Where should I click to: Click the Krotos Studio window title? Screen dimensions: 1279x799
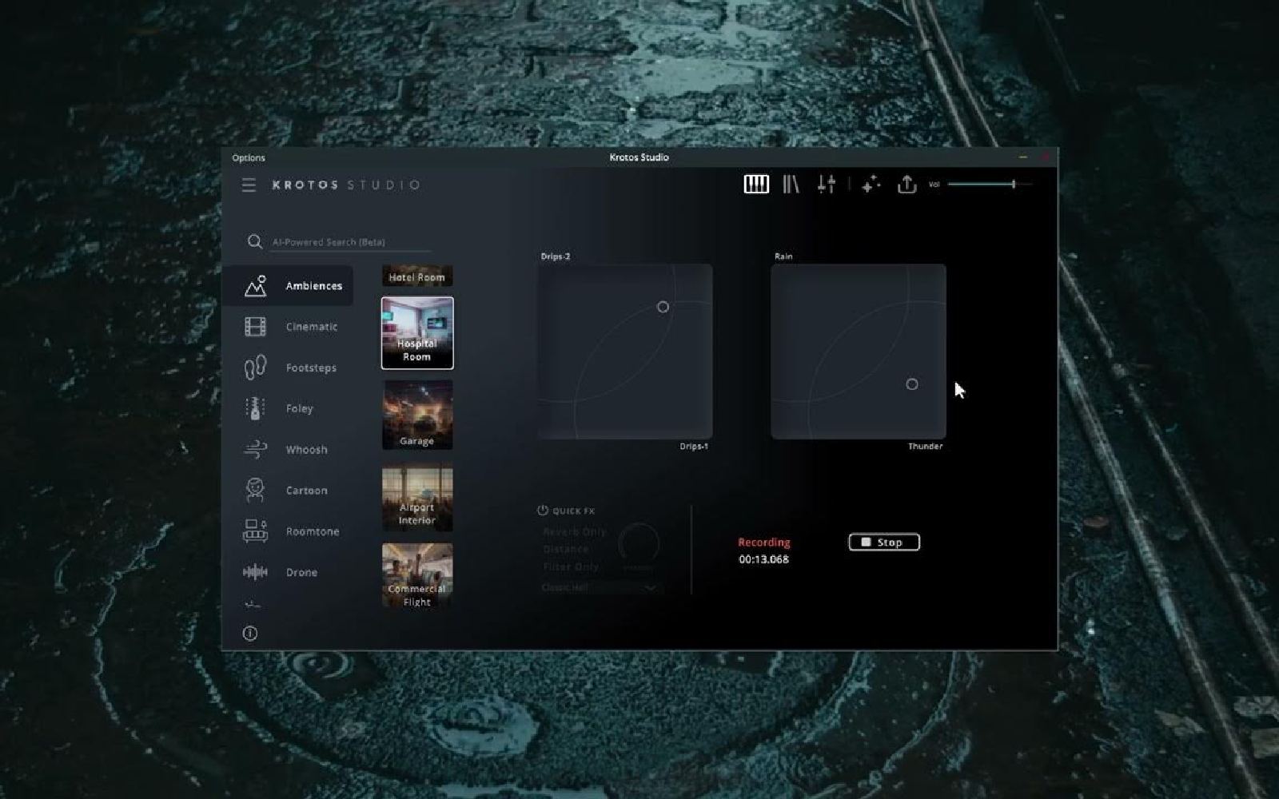(x=639, y=157)
